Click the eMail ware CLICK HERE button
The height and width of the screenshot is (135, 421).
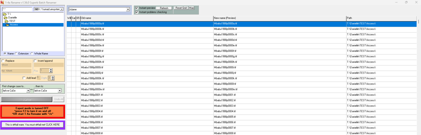point(33,125)
